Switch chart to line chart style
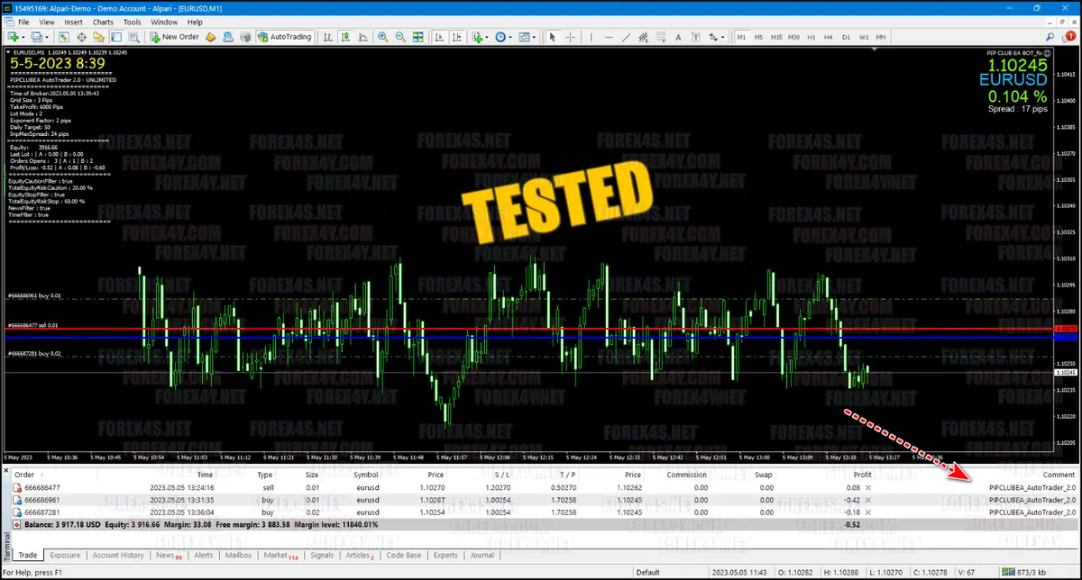This screenshot has height=580, width=1082. (x=362, y=37)
